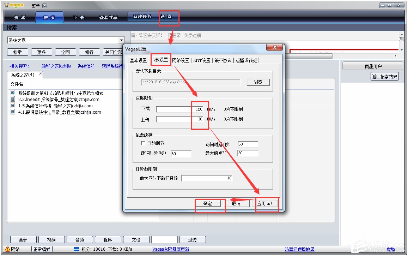
Task: Click 确定 in the settings dialog
Action: point(208,203)
